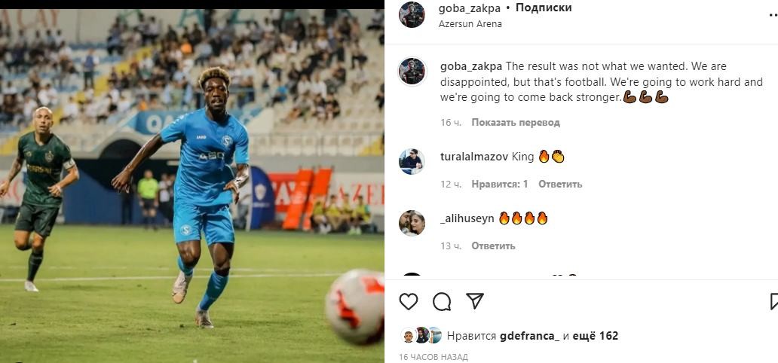This screenshot has width=778, height=363.
Task: Reply to _alihuseyn comment with Ответить
Action: point(493,246)
